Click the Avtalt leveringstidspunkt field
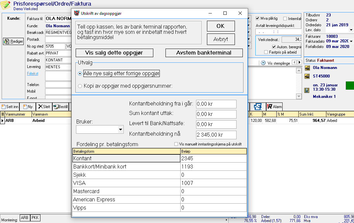This screenshot has height=223, width=354. pyautogui.click(x=278, y=32)
